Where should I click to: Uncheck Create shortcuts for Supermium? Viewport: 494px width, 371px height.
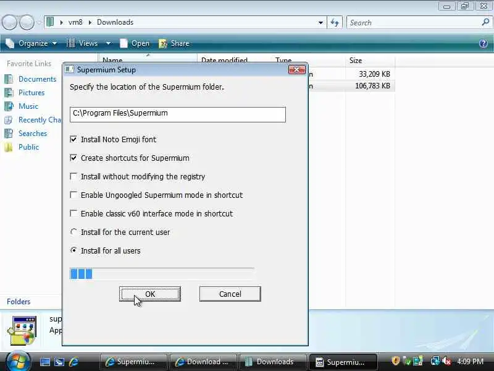[73, 158]
